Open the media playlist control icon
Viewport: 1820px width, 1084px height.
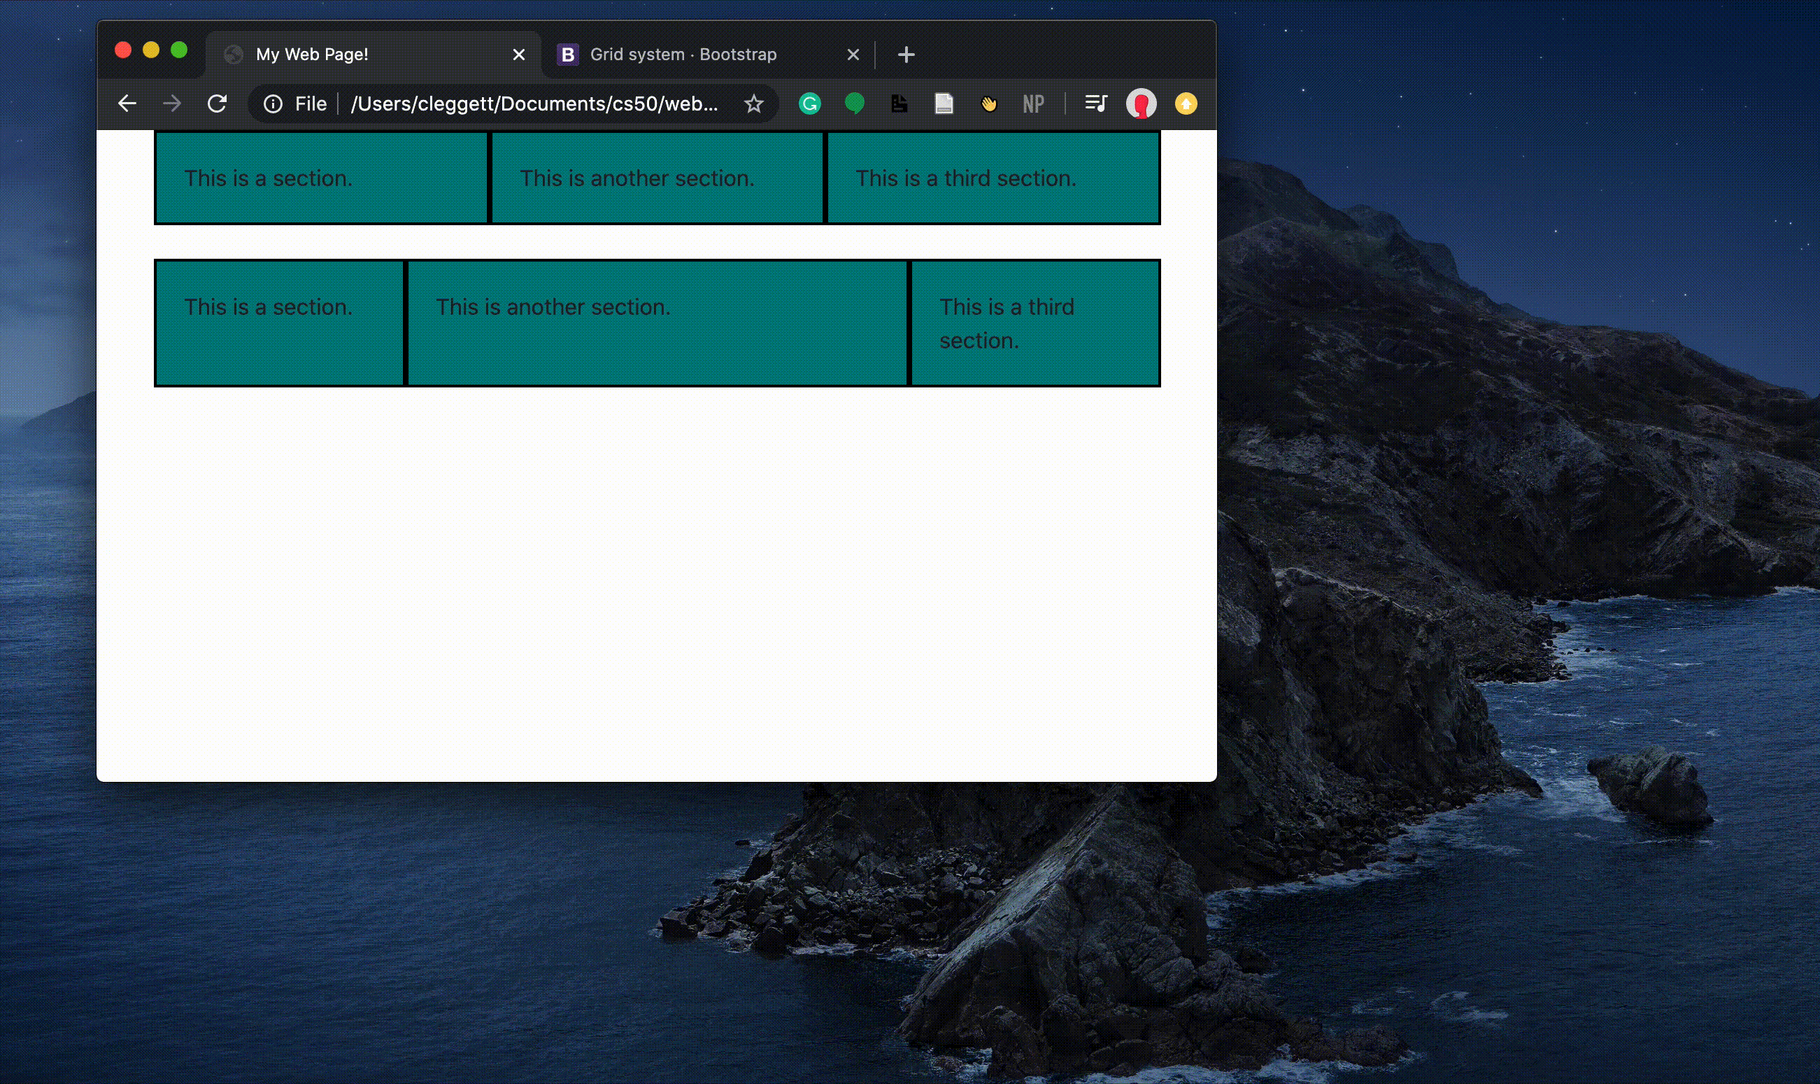pyautogui.click(x=1095, y=104)
